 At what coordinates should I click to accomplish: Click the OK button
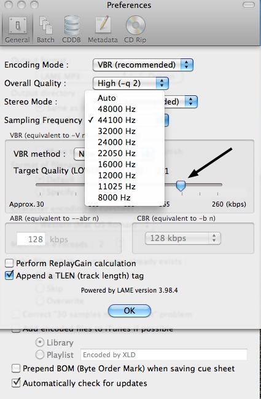(130, 310)
